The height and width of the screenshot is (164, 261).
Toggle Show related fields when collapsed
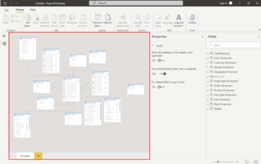[163, 74]
